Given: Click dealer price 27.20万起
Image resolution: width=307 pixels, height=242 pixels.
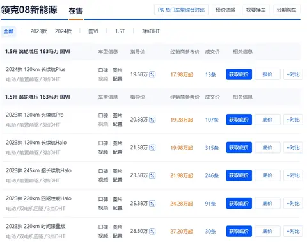Looking at the screenshot, I should pos(182,231).
